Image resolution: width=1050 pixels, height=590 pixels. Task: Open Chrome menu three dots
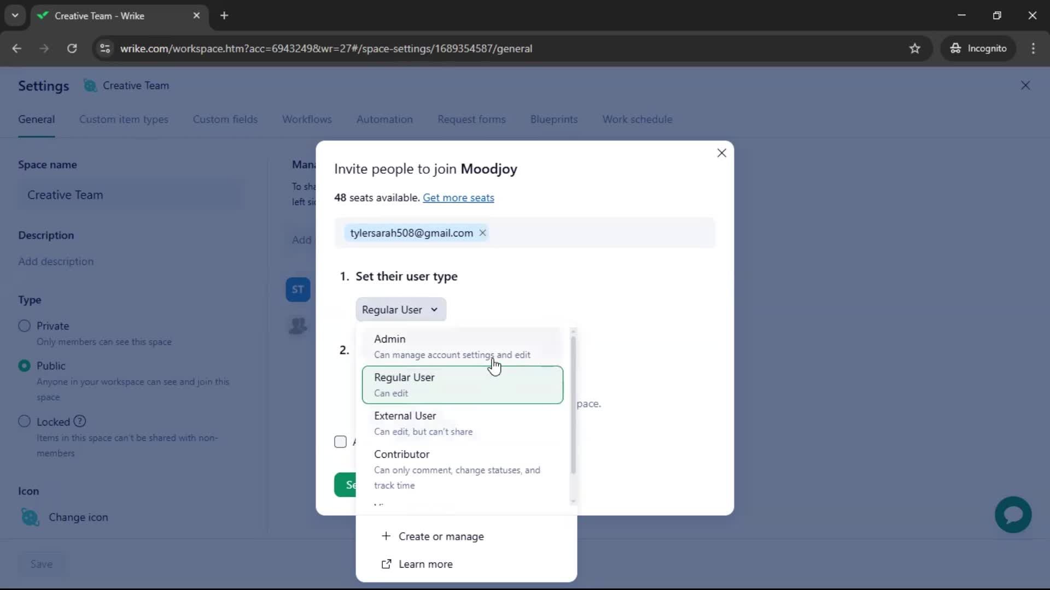[1033, 49]
